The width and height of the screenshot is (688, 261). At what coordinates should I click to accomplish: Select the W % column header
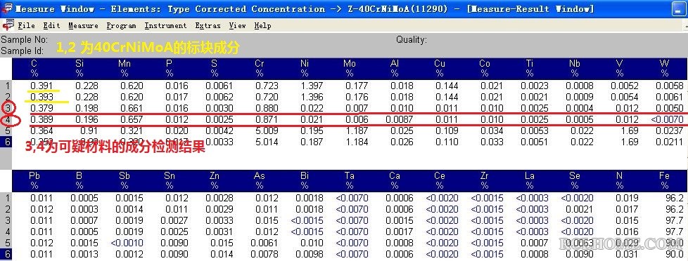[664, 68]
